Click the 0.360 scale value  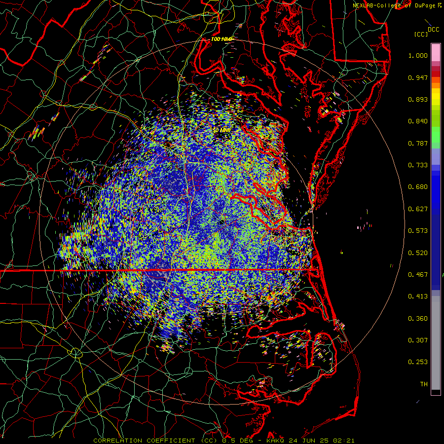pyautogui.click(x=418, y=319)
